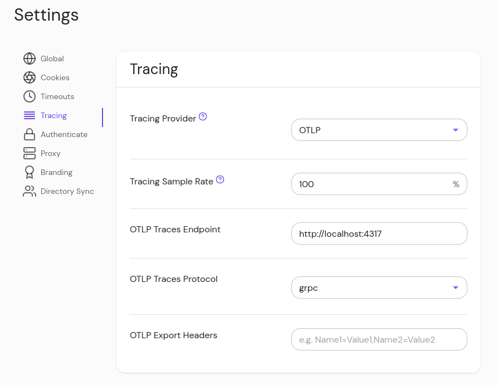Expand the OTLP Traces Protocol dropdown
Image resolution: width=498 pixels, height=385 pixels.
pos(379,287)
